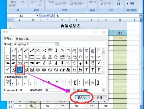Click the cancel X in formula bar
The height and width of the screenshot is (109, 144).
pyautogui.click(x=45, y=15)
